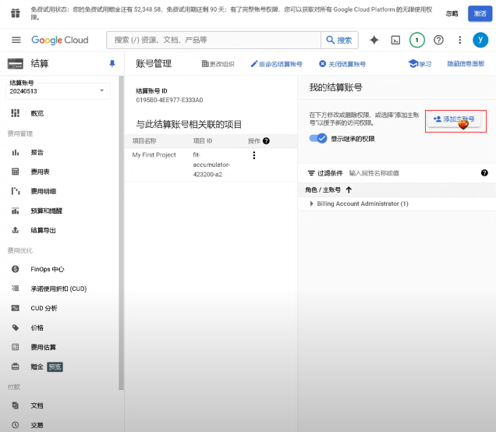Click 重命名结算账号 button

(x=276, y=64)
